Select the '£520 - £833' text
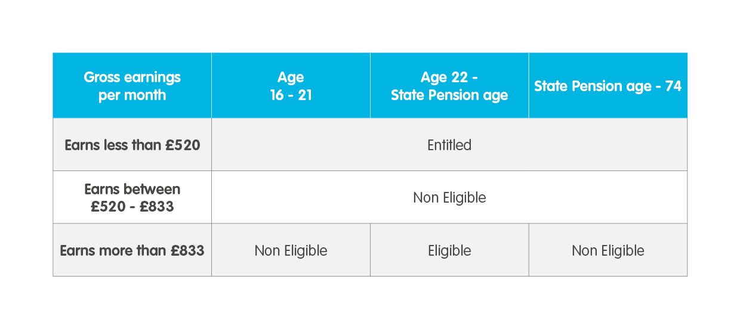 pyautogui.click(x=132, y=207)
